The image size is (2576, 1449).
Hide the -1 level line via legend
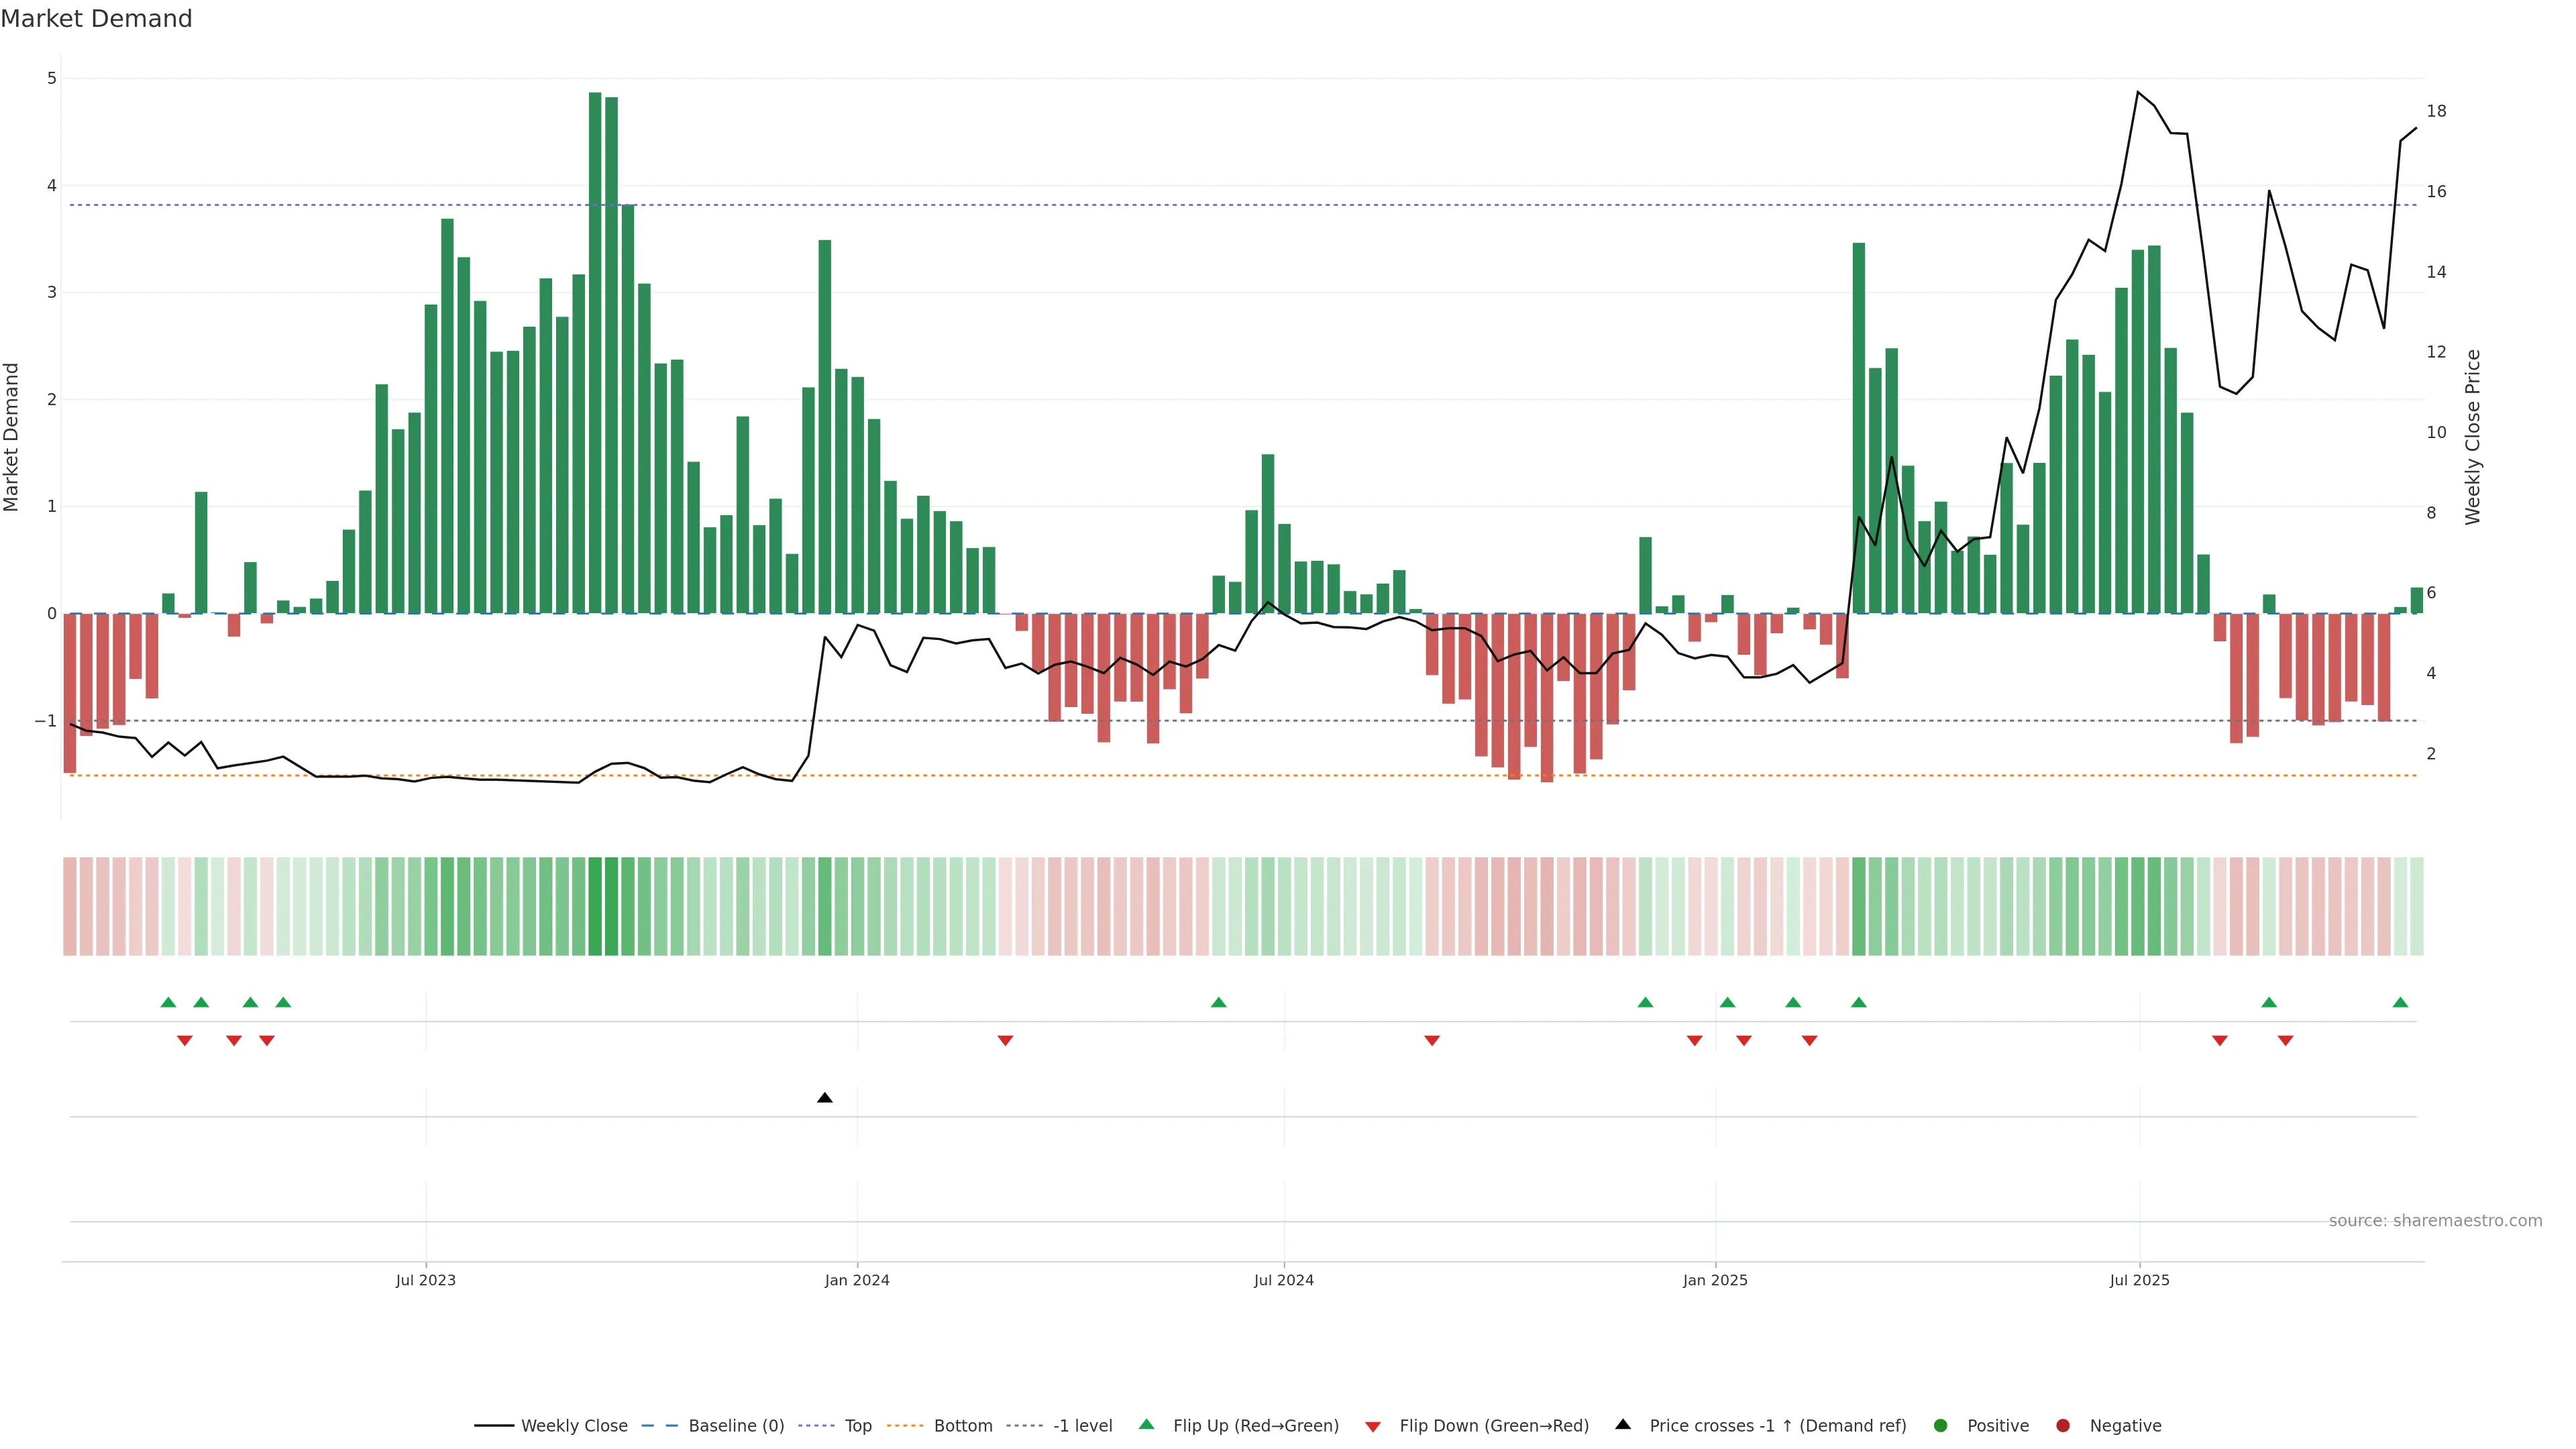pos(1082,1425)
